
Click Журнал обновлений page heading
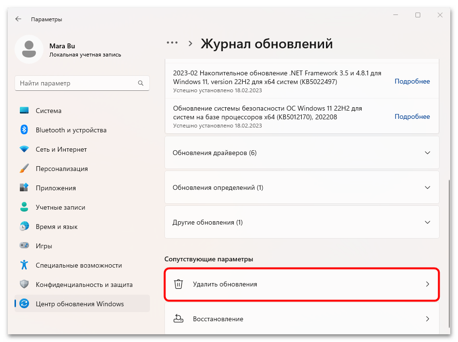tap(266, 44)
